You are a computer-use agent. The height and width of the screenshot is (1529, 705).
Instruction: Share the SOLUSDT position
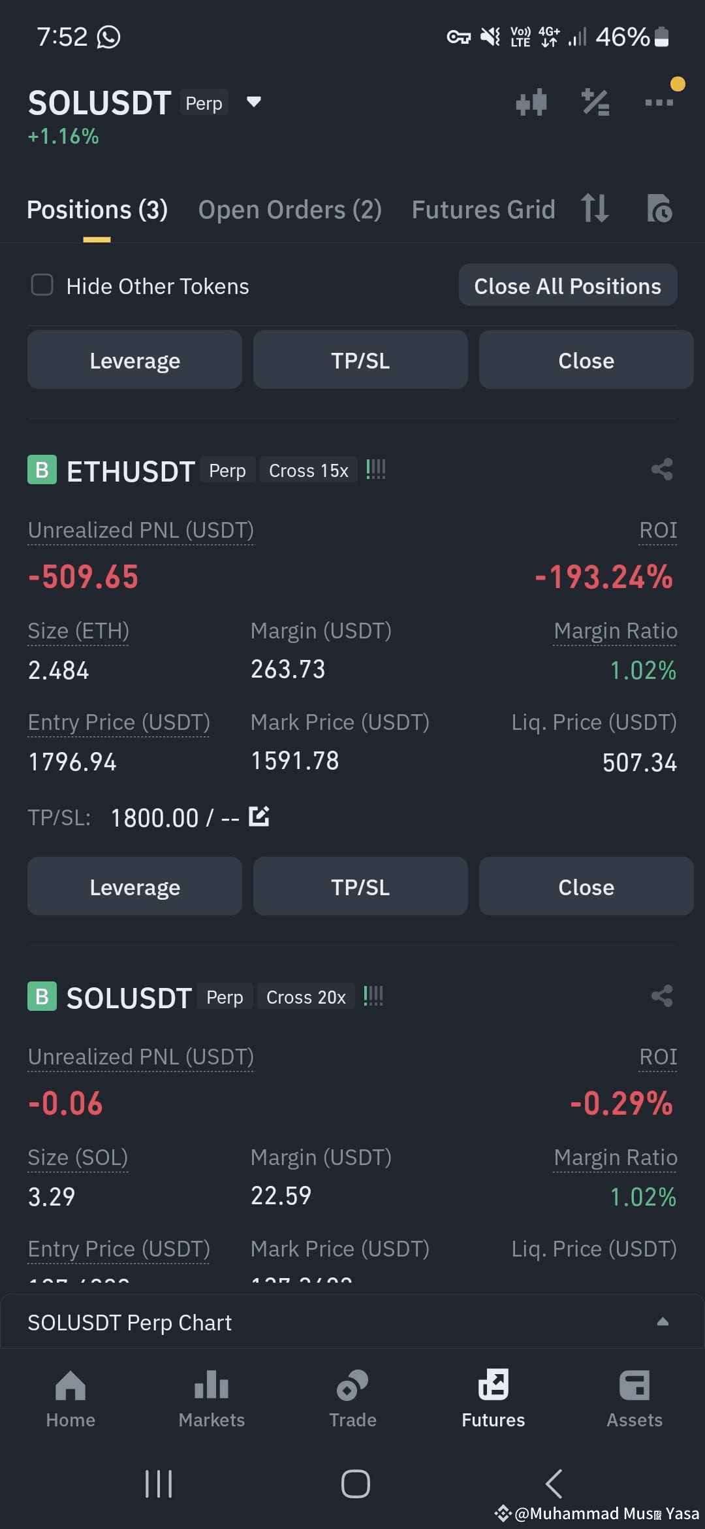(662, 996)
